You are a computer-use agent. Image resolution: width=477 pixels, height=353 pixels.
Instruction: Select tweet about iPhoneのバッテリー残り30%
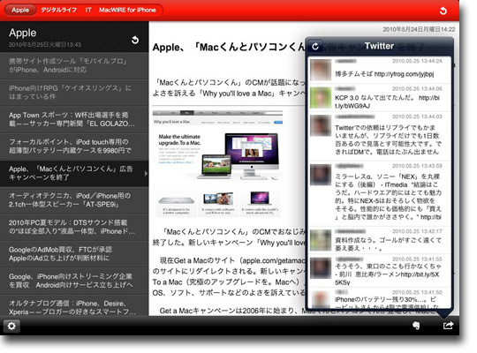(379, 298)
